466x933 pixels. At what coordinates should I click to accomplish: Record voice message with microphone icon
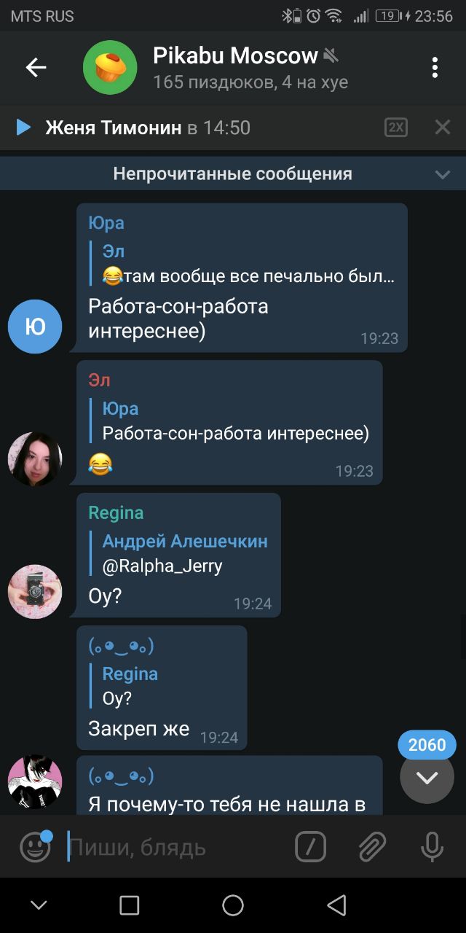click(x=433, y=847)
